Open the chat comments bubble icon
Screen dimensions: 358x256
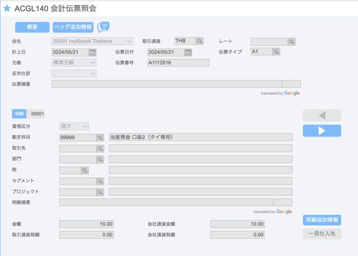pos(104,27)
